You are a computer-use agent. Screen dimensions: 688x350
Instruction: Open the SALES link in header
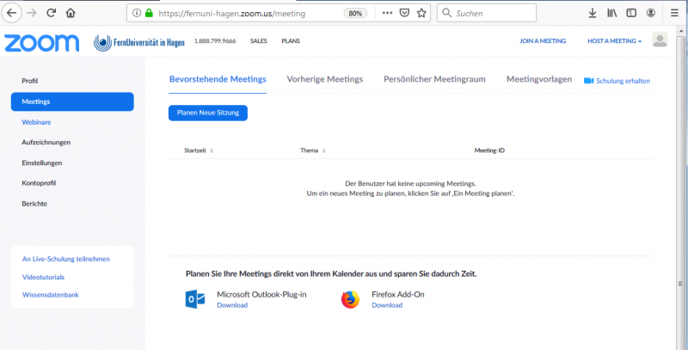pos(259,41)
